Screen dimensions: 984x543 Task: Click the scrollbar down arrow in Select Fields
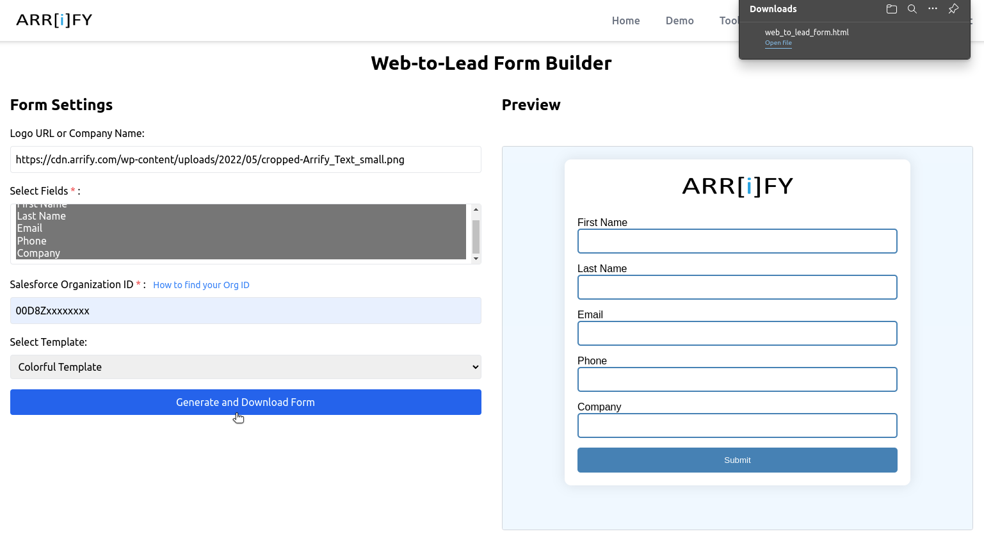(475, 259)
